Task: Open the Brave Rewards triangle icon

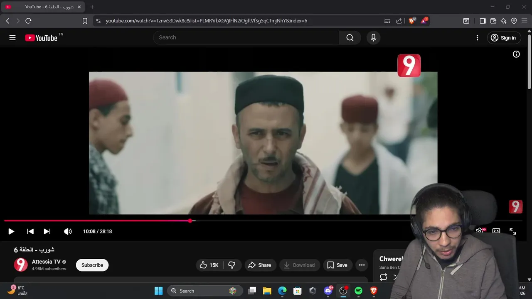Action: point(424,20)
